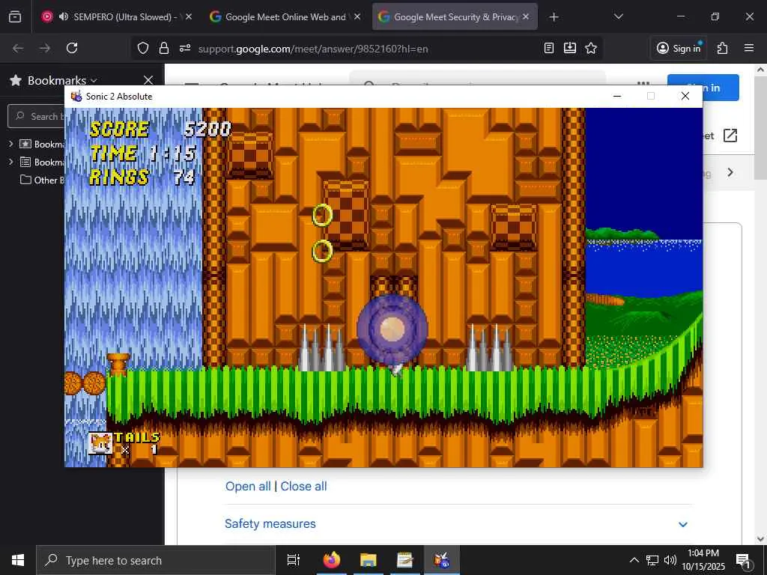Open the notification center icon
Screen dimensions: 767x575
click(x=744, y=560)
